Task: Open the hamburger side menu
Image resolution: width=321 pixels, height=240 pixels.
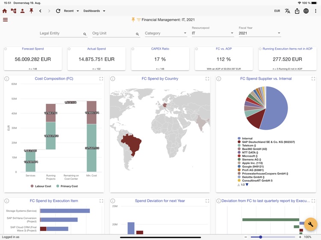Action: 5,20
